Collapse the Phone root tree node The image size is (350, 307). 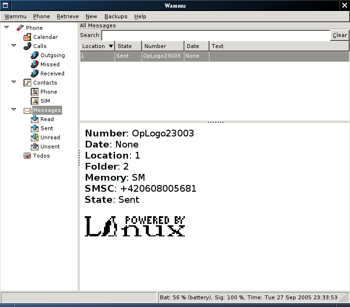coord(6,27)
